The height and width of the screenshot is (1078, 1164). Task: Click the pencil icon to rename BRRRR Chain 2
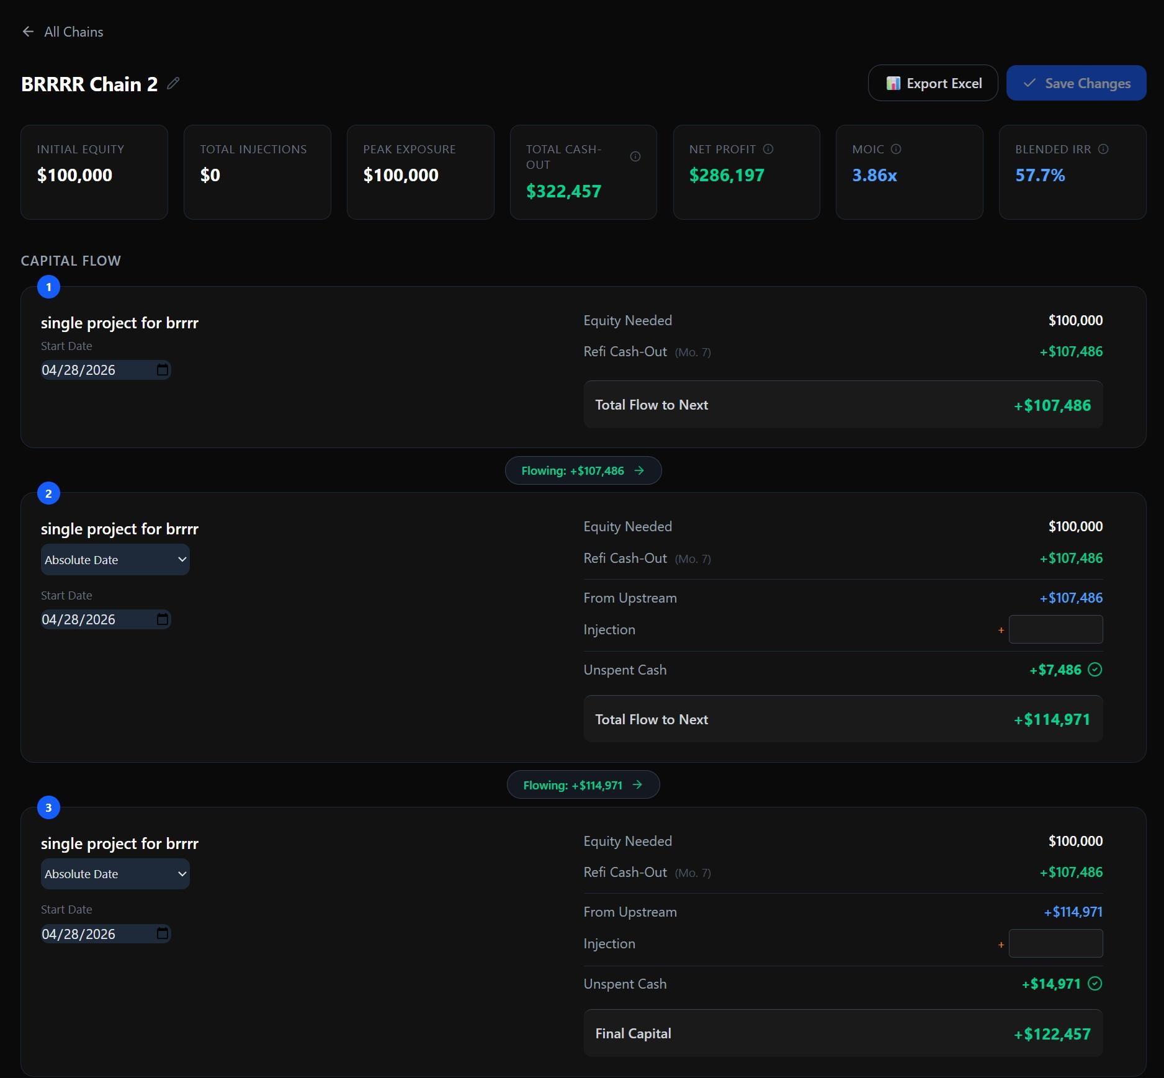(x=173, y=83)
